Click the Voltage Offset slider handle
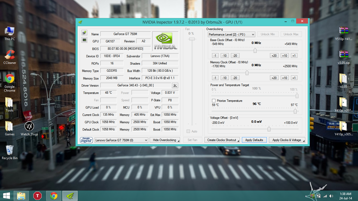This screenshot has height=201, width=358. [269, 129]
